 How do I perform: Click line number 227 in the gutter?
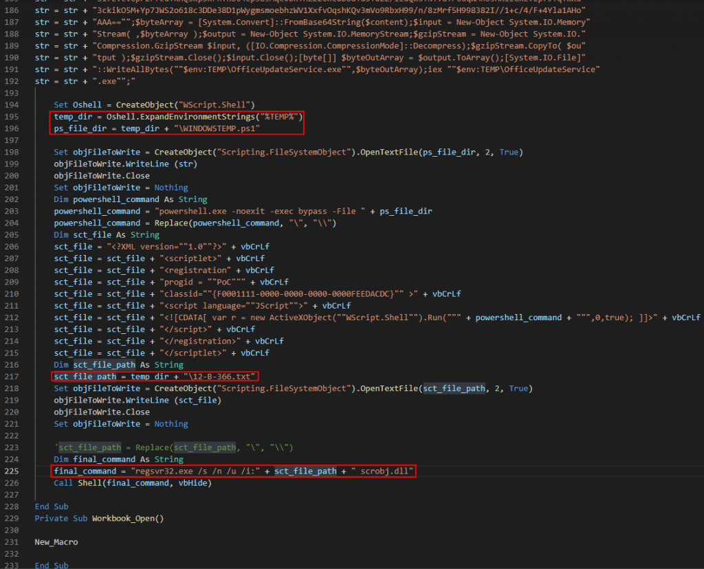[12, 495]
